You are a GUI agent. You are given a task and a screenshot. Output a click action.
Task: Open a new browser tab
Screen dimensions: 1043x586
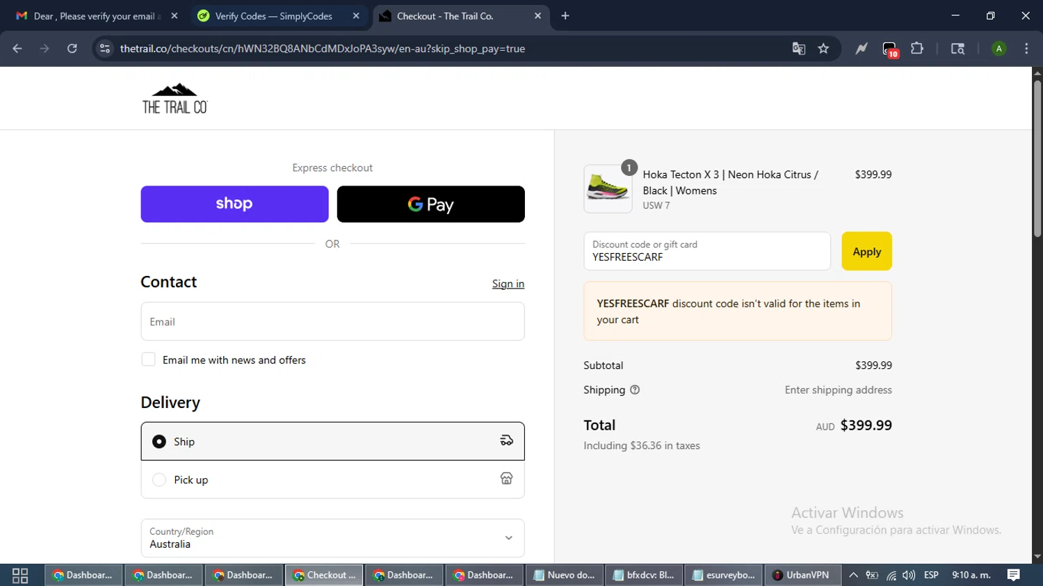click(565, 16)
